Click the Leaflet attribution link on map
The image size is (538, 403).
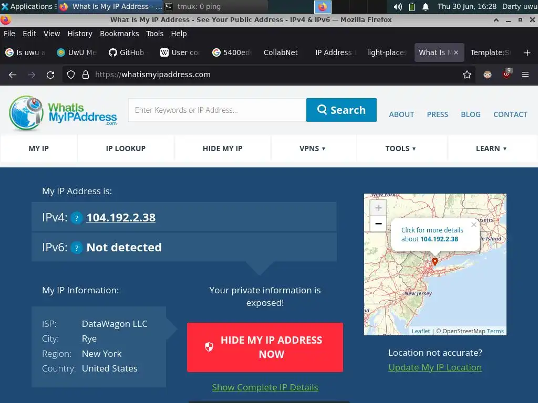(x=421, y=331)
